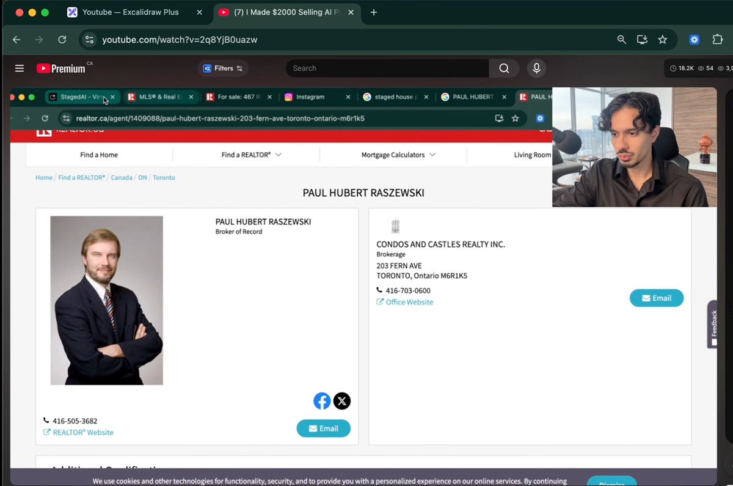Click Paul Hubert Raszewski's portrait photo

(106, 300)
